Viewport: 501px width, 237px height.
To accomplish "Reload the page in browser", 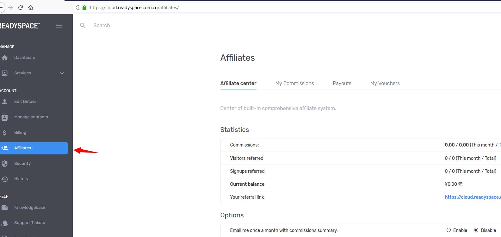I will (21, 8).
